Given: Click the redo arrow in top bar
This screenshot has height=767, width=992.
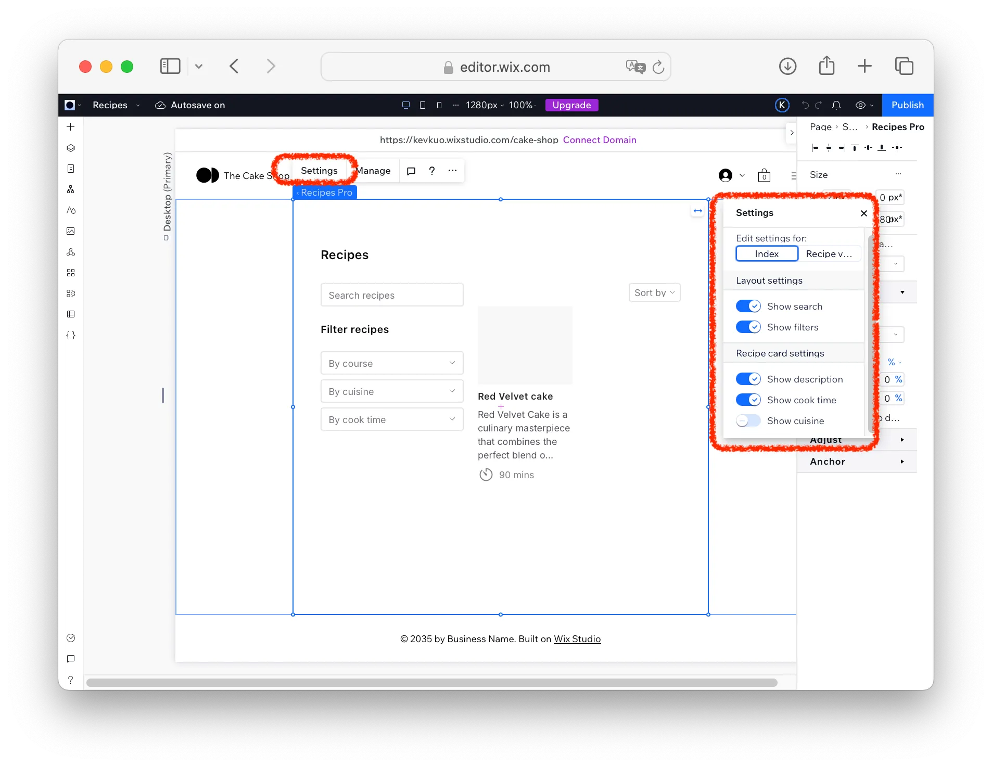Looking at the screenshot, I should (818, 105).
